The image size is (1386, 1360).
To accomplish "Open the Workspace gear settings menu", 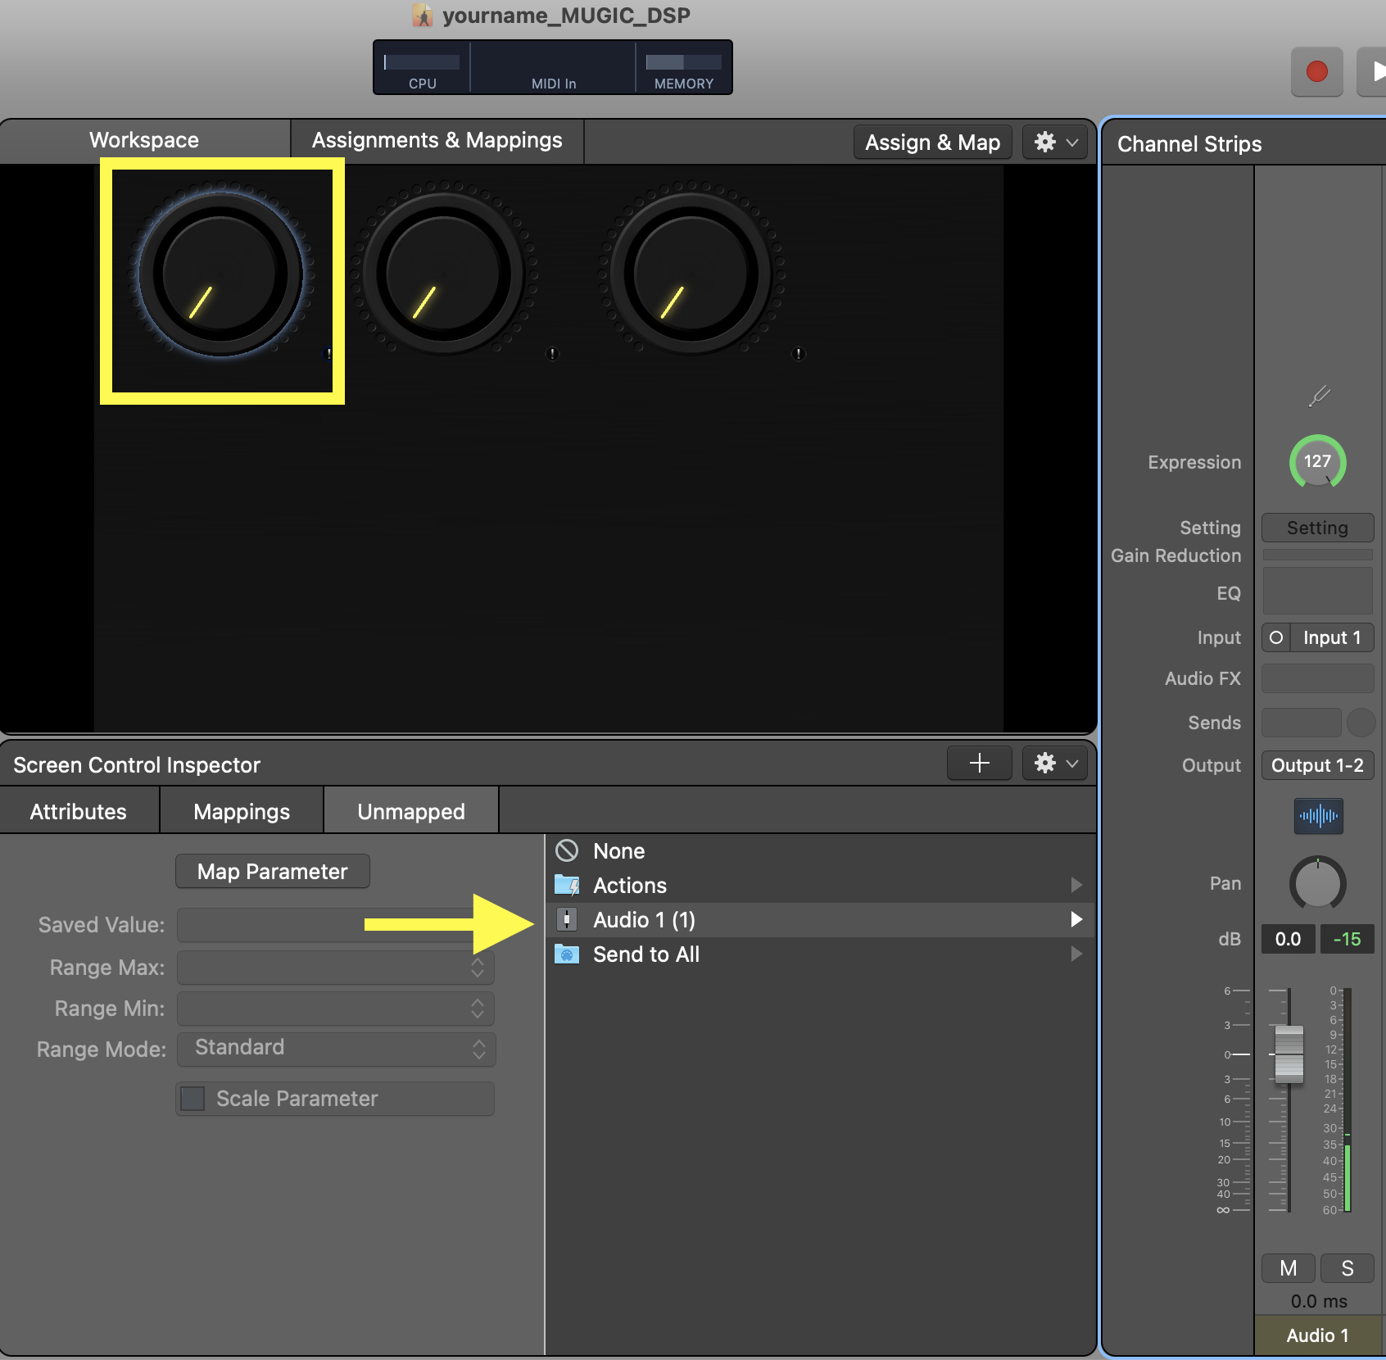I will pyautogui.click(x=1054, y=143).
